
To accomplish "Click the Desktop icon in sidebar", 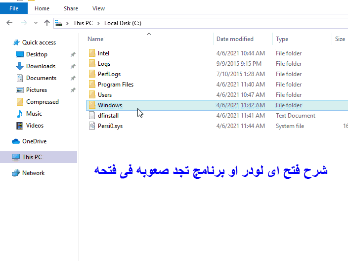I will pos(20,54).
